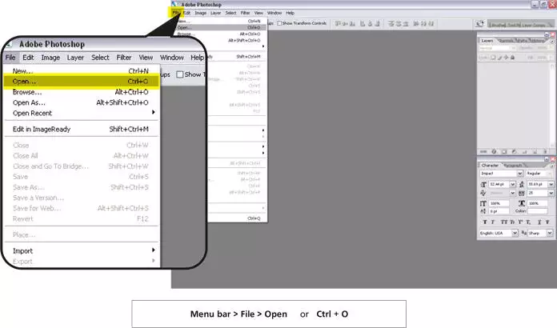The width and height of the screenshot is (557, 328).
Task: Expand the tracking dropdown showing 25
Action: tap(551, 193)
